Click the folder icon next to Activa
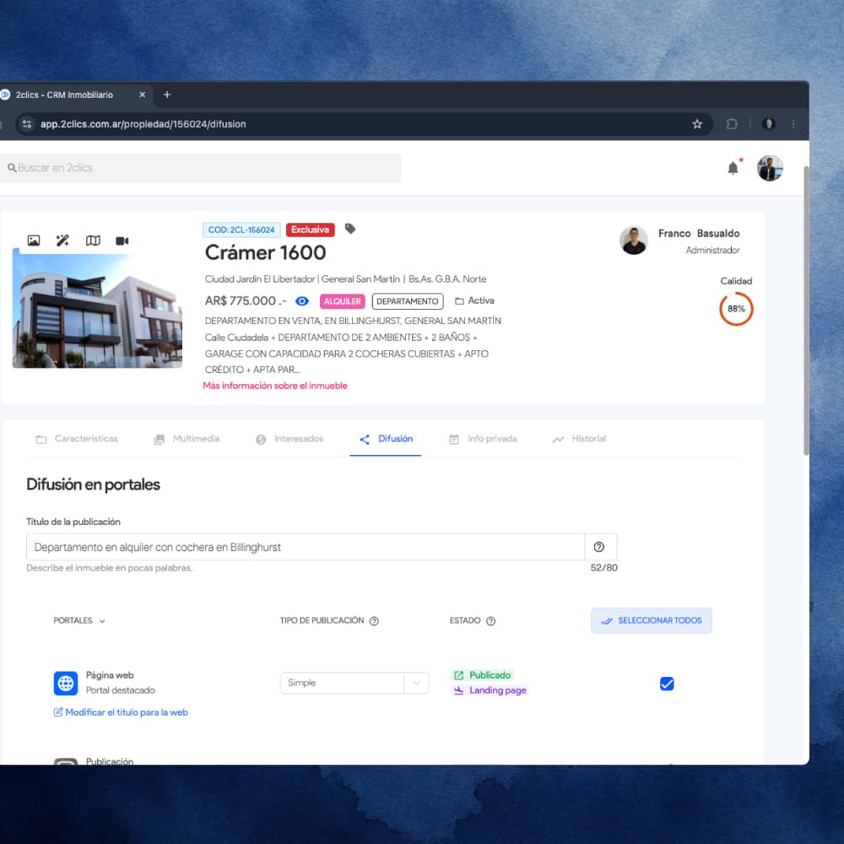This screenshot has width=844, height=844. click(459, 301)
